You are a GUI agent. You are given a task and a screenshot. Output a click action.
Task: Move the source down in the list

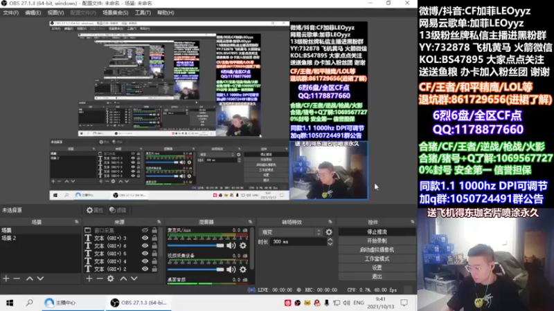[x=134, y=279]
